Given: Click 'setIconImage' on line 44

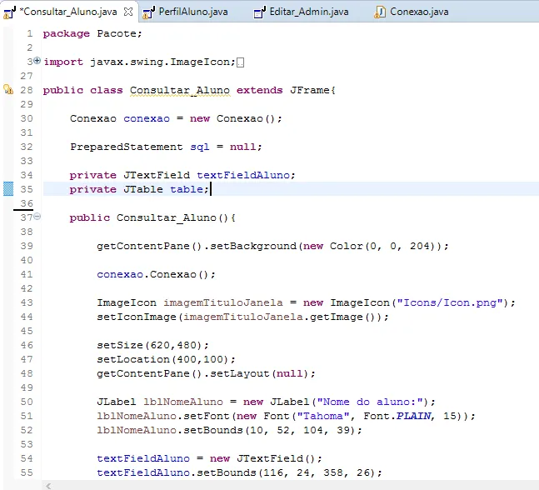Looking at the screenshot, I should click(137, 317).
